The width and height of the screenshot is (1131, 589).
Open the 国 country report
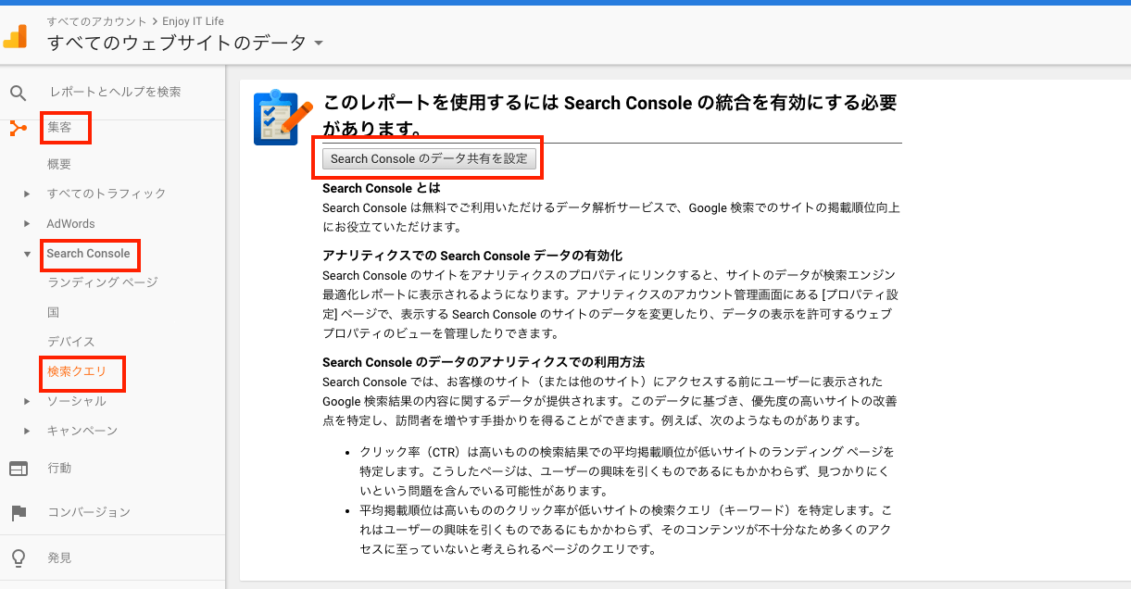coord(53,312)
